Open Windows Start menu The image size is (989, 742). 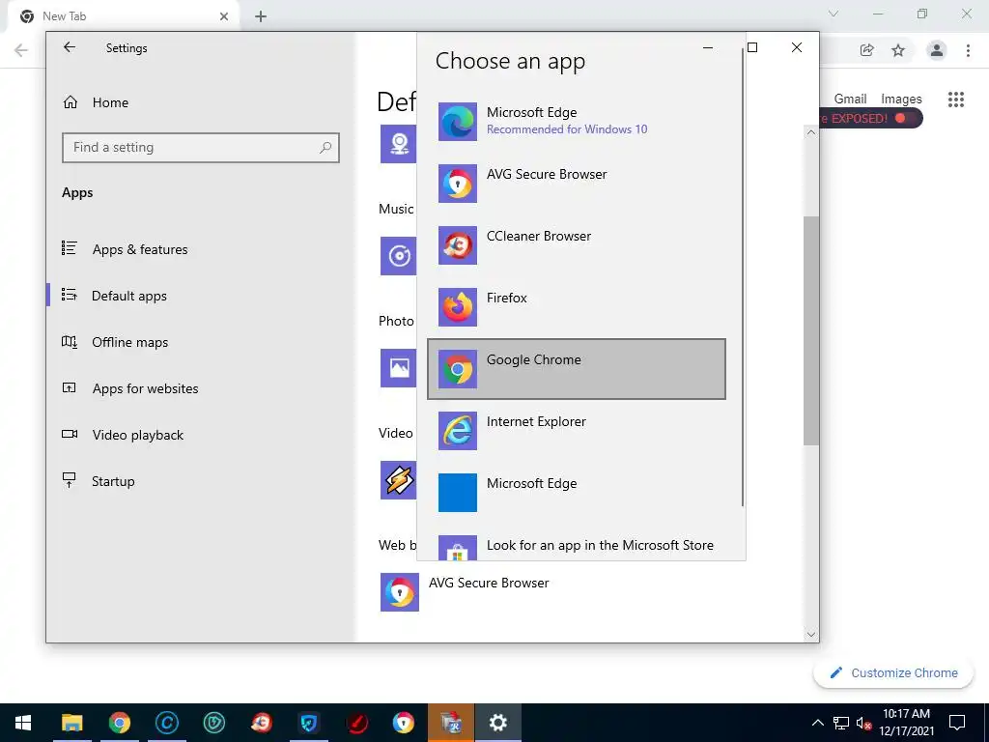tap(23, 723)
